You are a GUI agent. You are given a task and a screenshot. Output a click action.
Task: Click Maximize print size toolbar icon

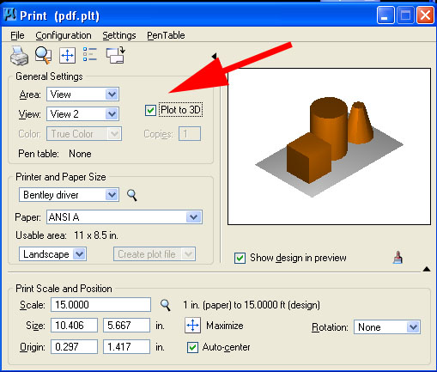point(67,55)
